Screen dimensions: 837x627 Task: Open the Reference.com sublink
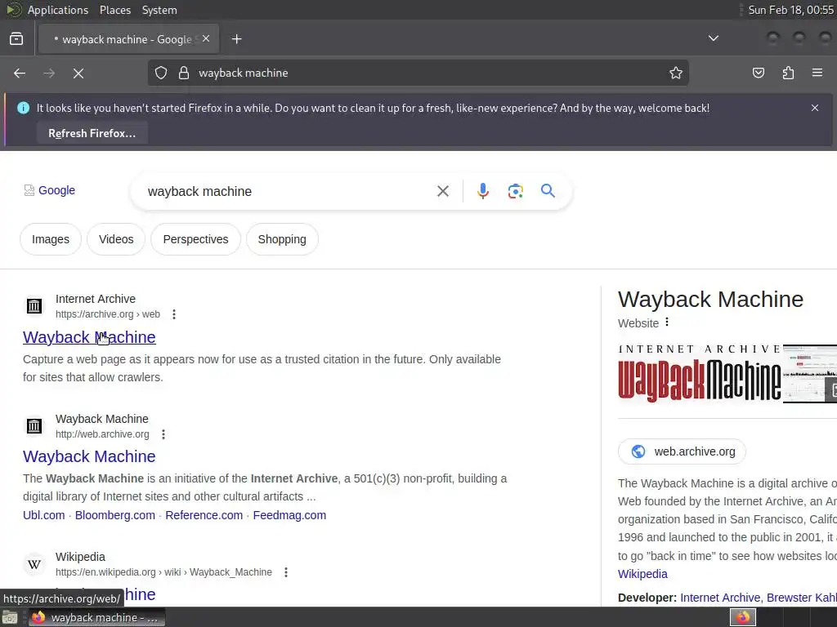click(204, 515)
